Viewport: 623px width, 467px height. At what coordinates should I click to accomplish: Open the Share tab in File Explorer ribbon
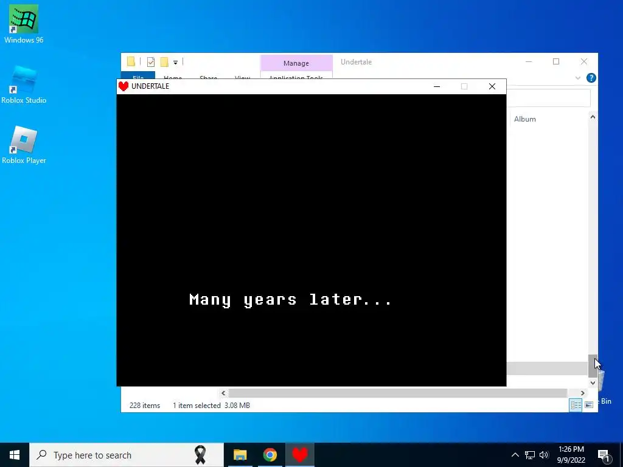208,76
